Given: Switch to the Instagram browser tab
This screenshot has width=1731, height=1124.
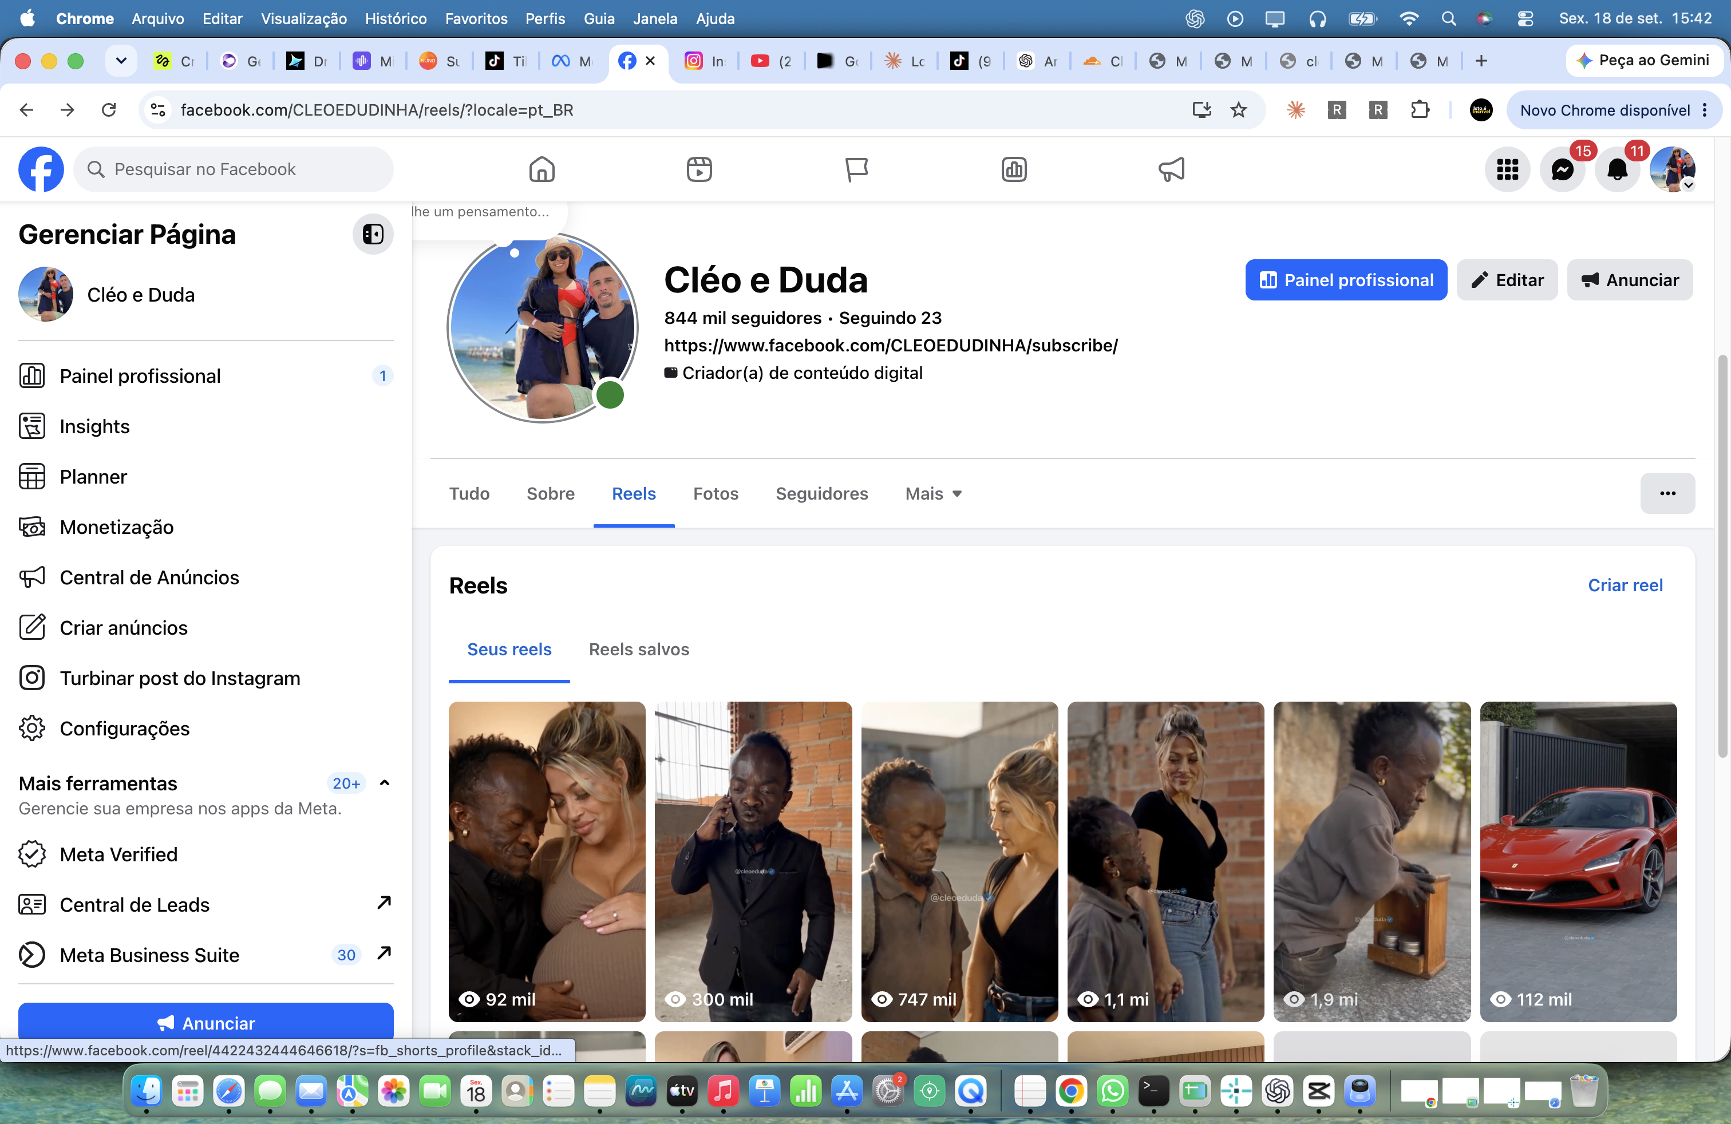Looking at the screenshot, I should pyautogui.click(x=705, y=61).
